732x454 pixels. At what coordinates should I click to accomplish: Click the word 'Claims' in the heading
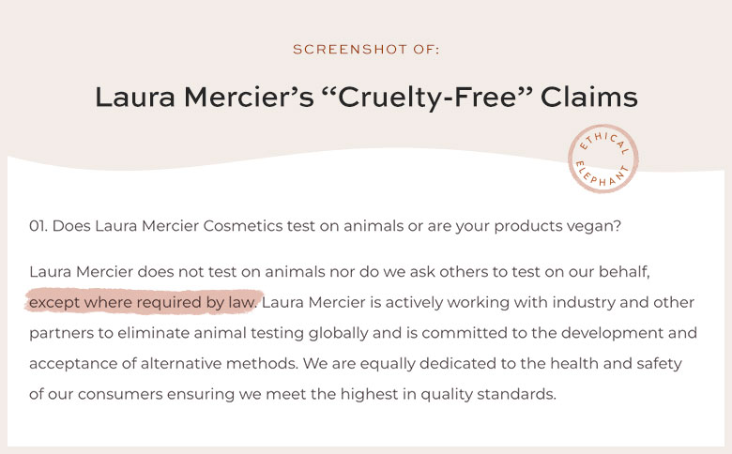point(589,97)
